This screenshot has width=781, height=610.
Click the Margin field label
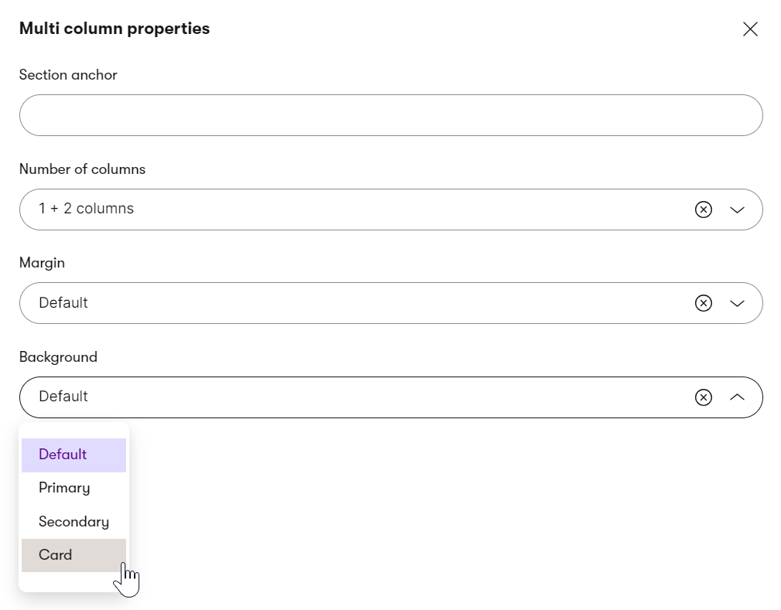[42, 263]
